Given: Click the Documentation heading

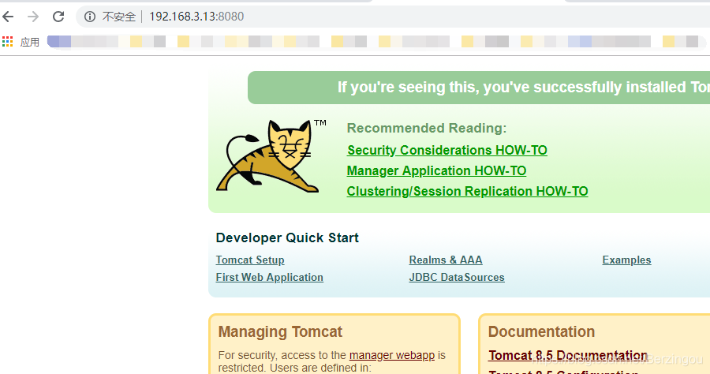Looking at the screenshot, I should (x=541, y=332).
